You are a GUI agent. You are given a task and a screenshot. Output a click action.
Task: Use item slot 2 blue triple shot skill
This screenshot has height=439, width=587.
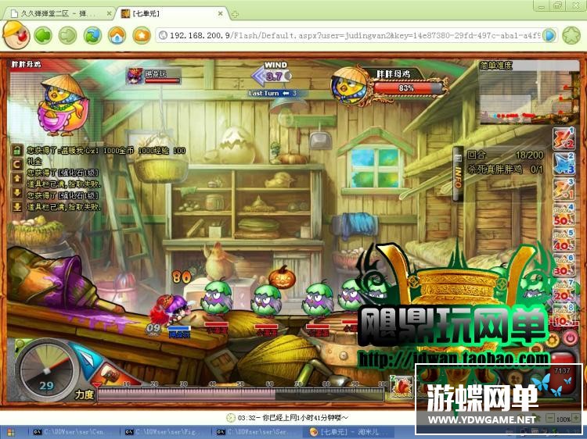click(564, 163)
